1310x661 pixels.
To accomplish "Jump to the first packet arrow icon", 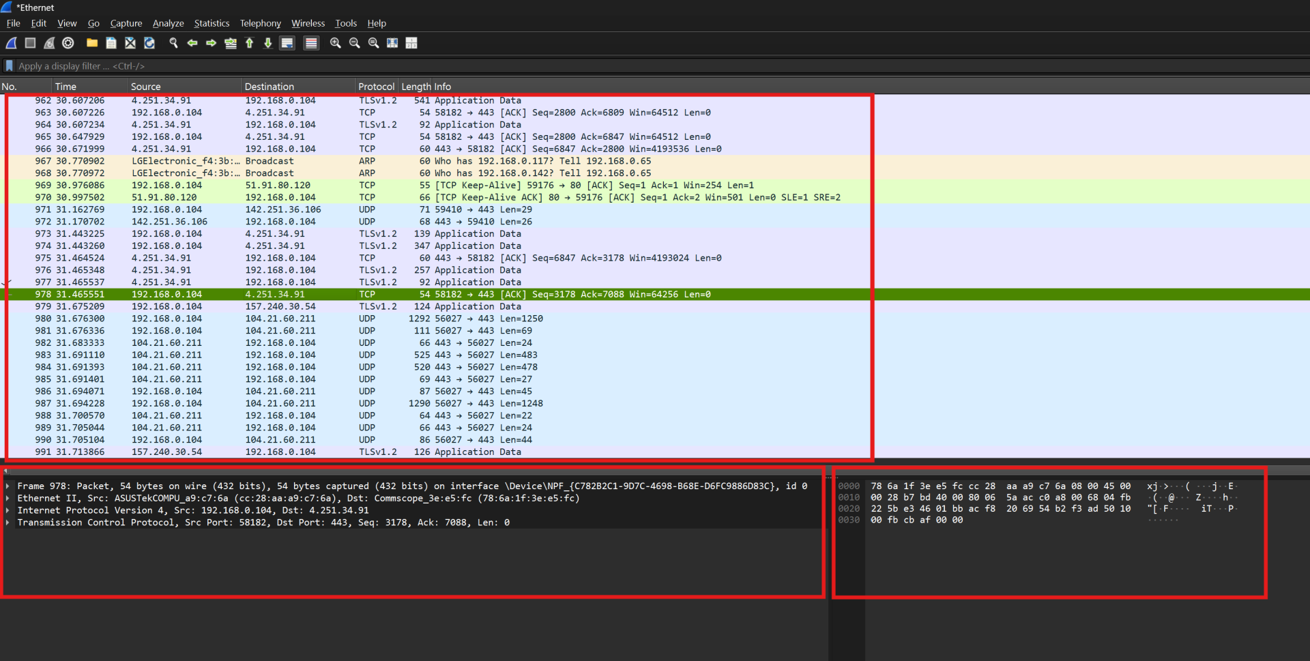I will click(250, 43).
